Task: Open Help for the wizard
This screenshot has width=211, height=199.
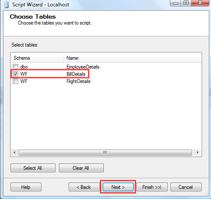Action: tap(26, 187)
